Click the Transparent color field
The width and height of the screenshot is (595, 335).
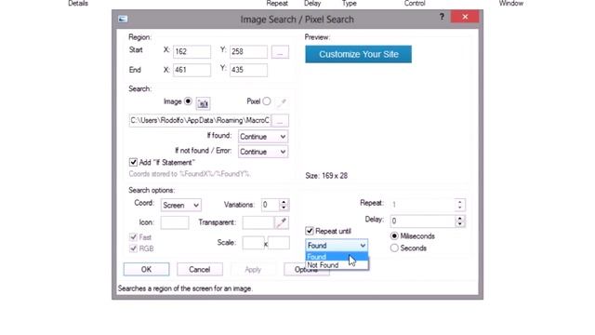(x=258, y=222)
